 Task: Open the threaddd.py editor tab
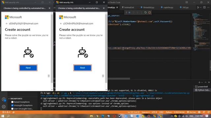click(x=147, y=7)
